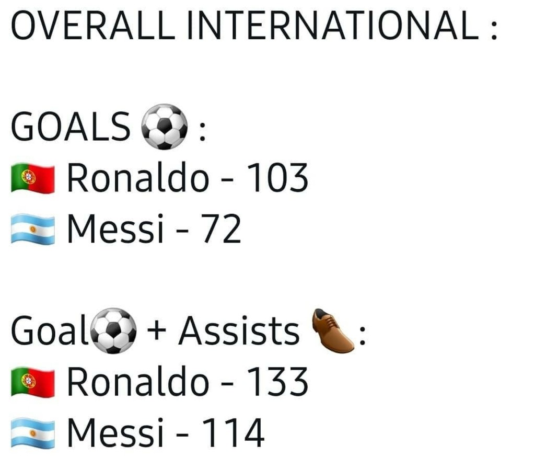This screenshot has height=457, width=535.
Task: Click the name Ronaldo in goals plus assists section
Action: pos(138,382)
